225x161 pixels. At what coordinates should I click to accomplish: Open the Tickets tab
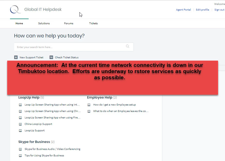93,23
